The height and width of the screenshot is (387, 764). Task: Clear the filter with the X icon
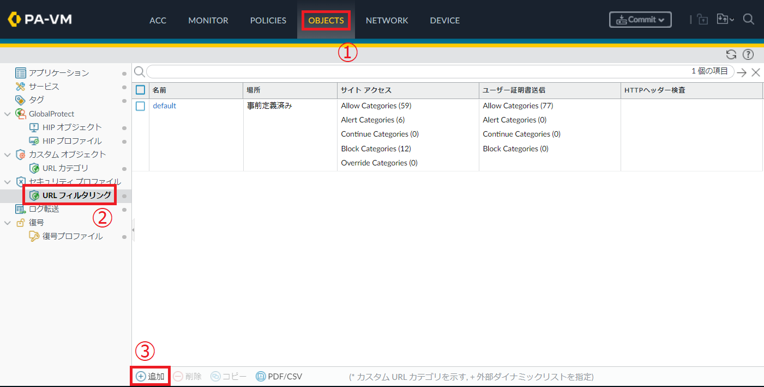pos(756,72)
